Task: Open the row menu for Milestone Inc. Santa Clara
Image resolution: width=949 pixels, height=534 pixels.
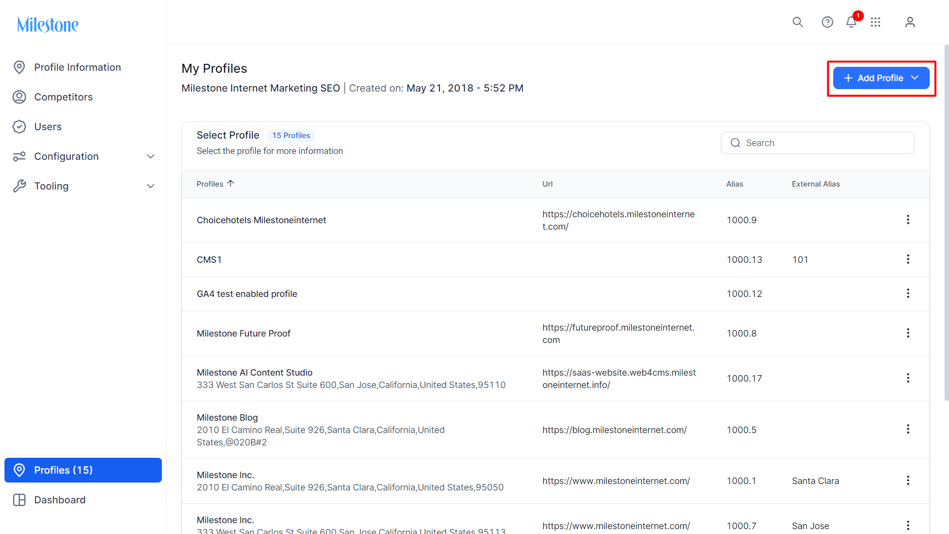Action: point(908,481)
